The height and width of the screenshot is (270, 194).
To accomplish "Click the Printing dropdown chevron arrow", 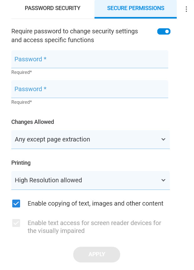I will point(163,180).
